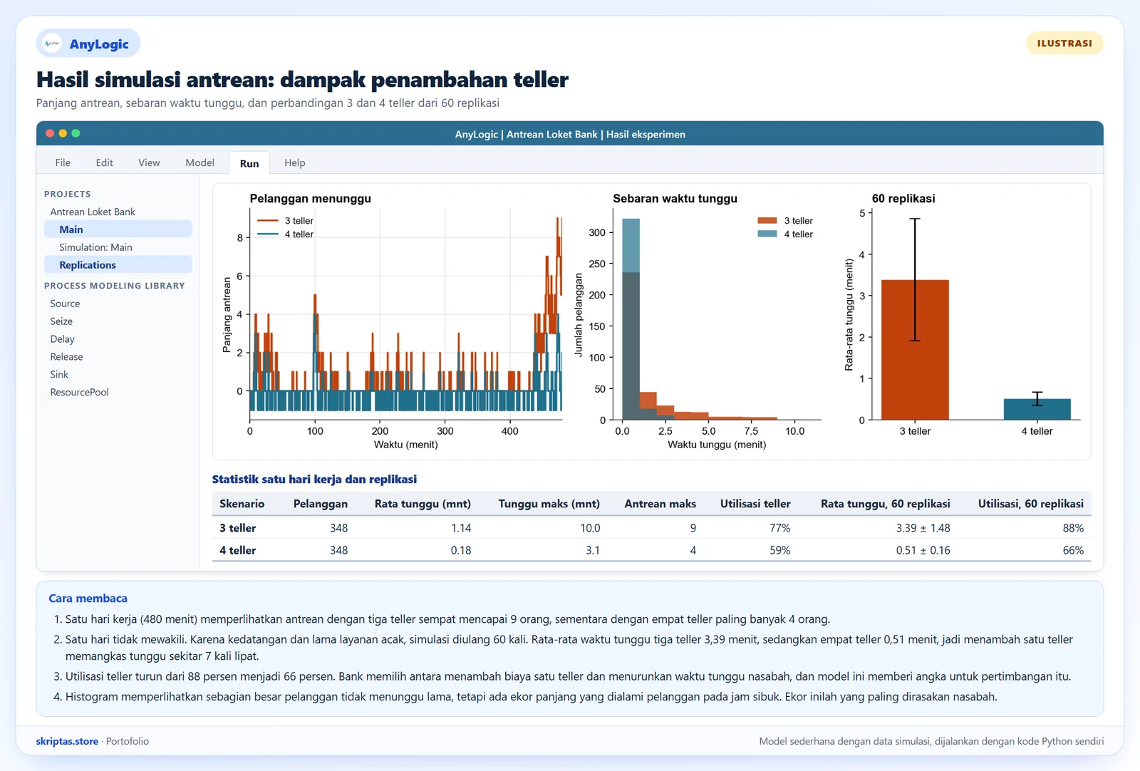Select the 4 teller table row label

coord(237,550)
